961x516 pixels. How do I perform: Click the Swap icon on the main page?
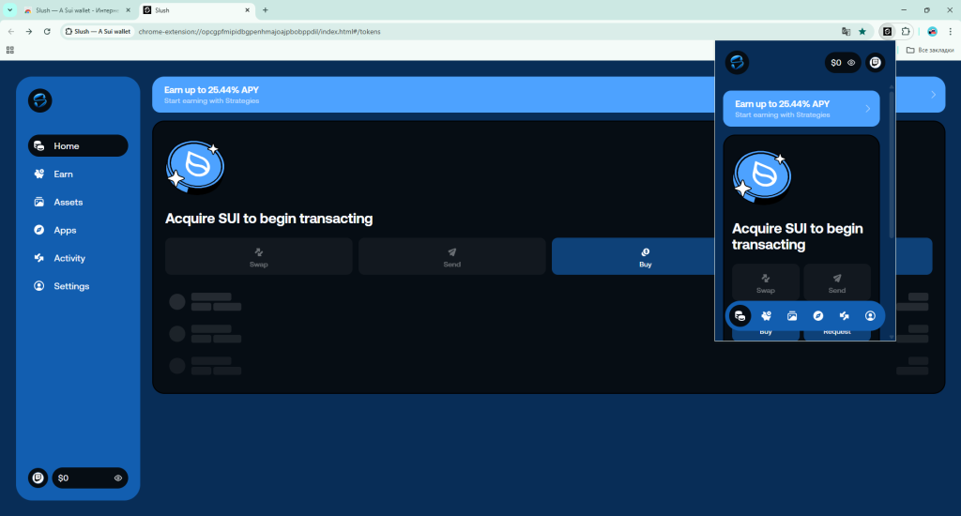259,251
